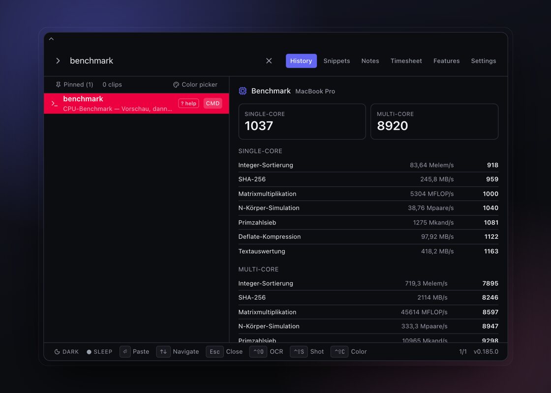Collapse the window with the top chevron
Screen dimensions: 551x393
pyautogui.click(x=51, y=39)
